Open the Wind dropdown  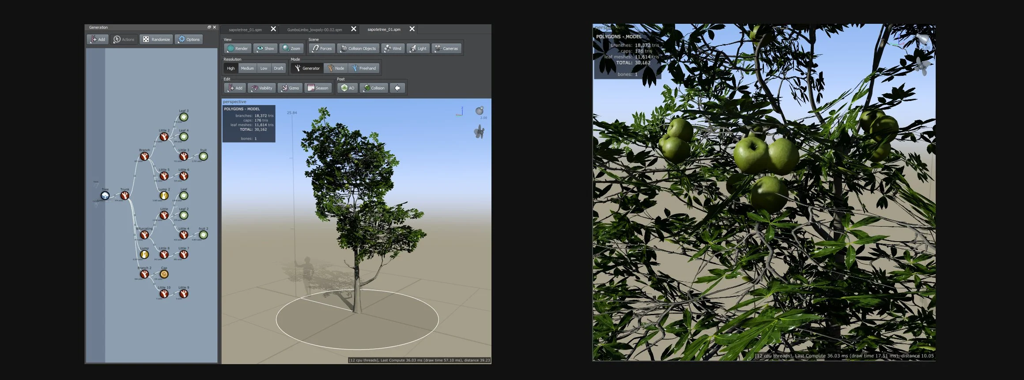click(393, 48)
